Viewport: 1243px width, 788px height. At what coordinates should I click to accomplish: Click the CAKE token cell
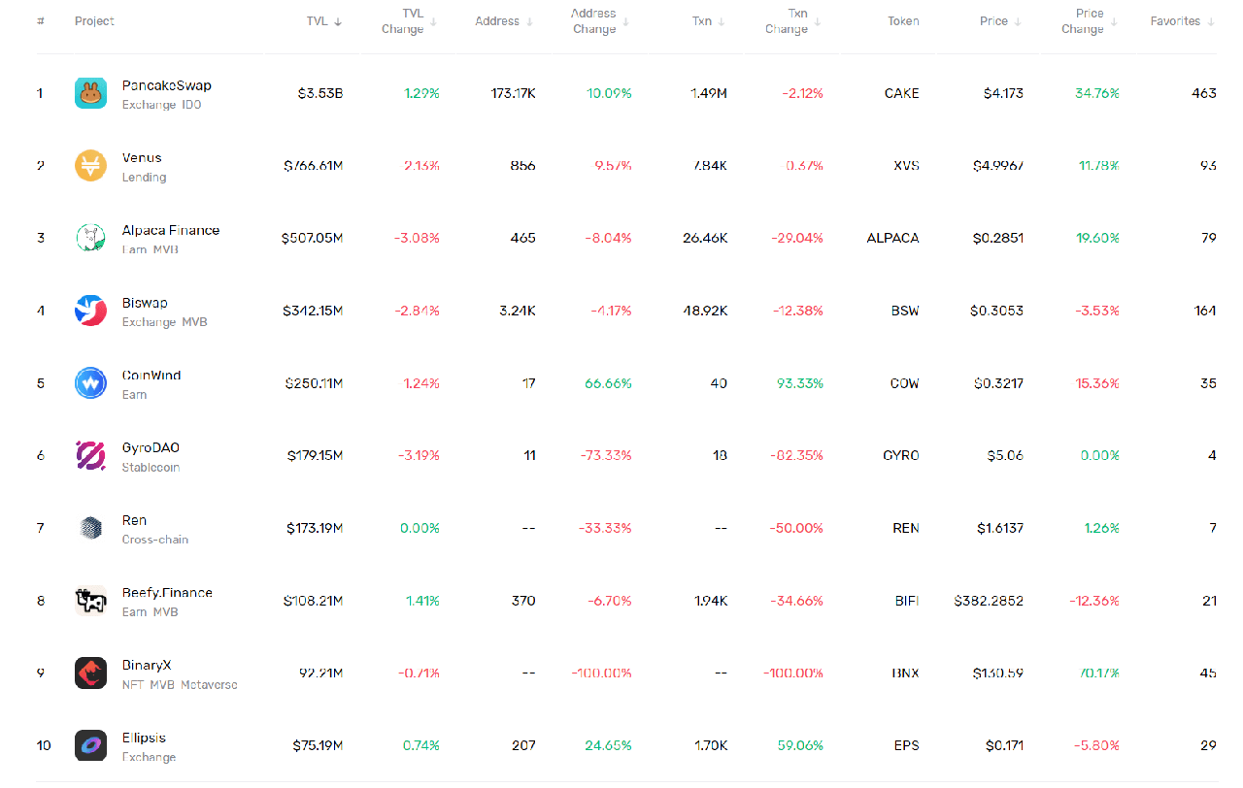pyautogui.click(x=902, y=93)
